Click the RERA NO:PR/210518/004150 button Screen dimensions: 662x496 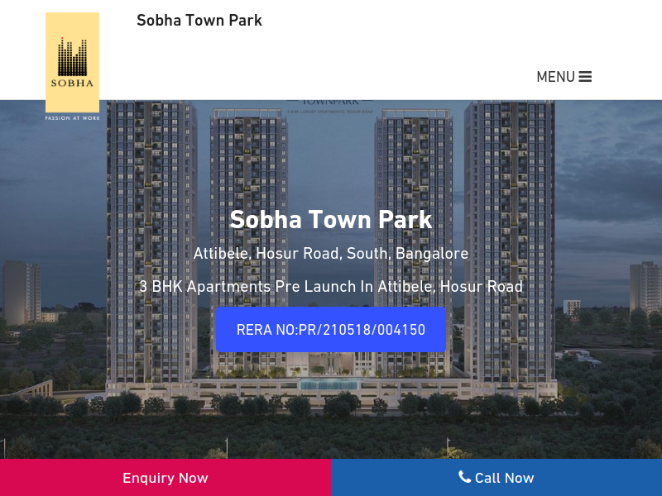[331, 329]
